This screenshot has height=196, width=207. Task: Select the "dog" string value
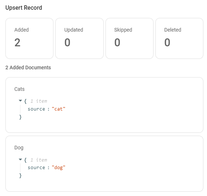[59, 168]
